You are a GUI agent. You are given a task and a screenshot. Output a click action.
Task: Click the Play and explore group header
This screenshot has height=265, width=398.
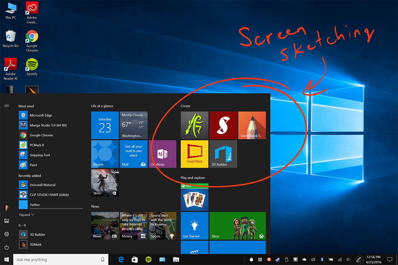193,177
